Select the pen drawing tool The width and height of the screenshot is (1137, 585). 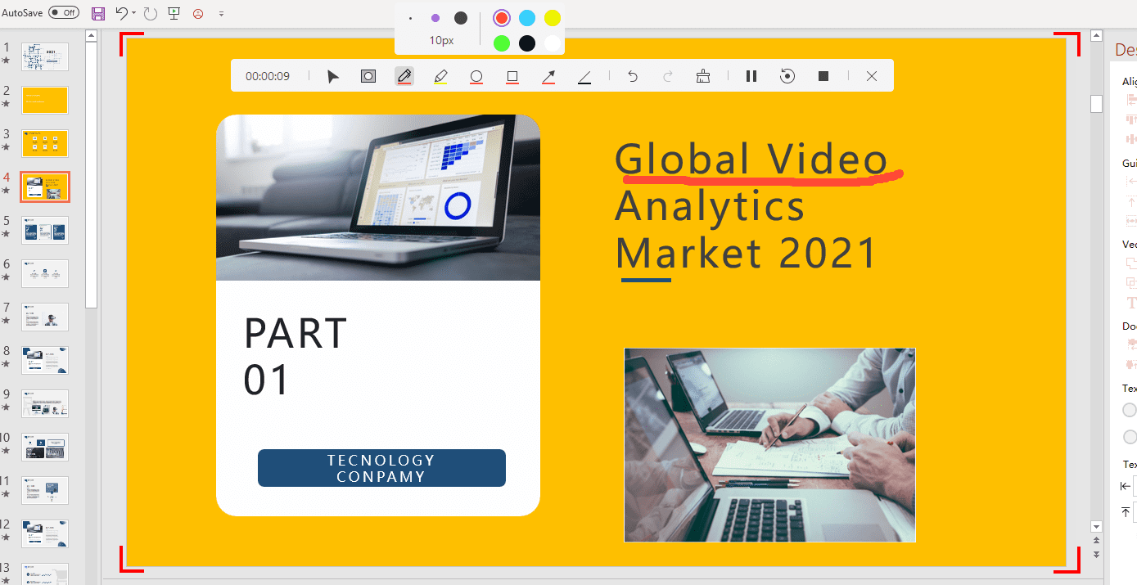[404, 76]
